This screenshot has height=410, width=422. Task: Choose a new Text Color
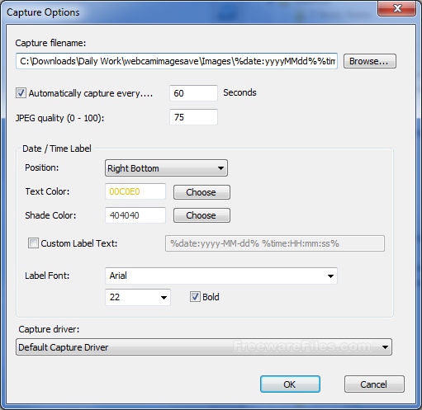click(202, 192)
